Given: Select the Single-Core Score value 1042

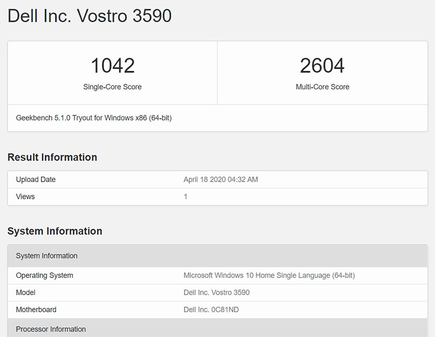Looking at the screenshot, I should [x=112, y=65].
